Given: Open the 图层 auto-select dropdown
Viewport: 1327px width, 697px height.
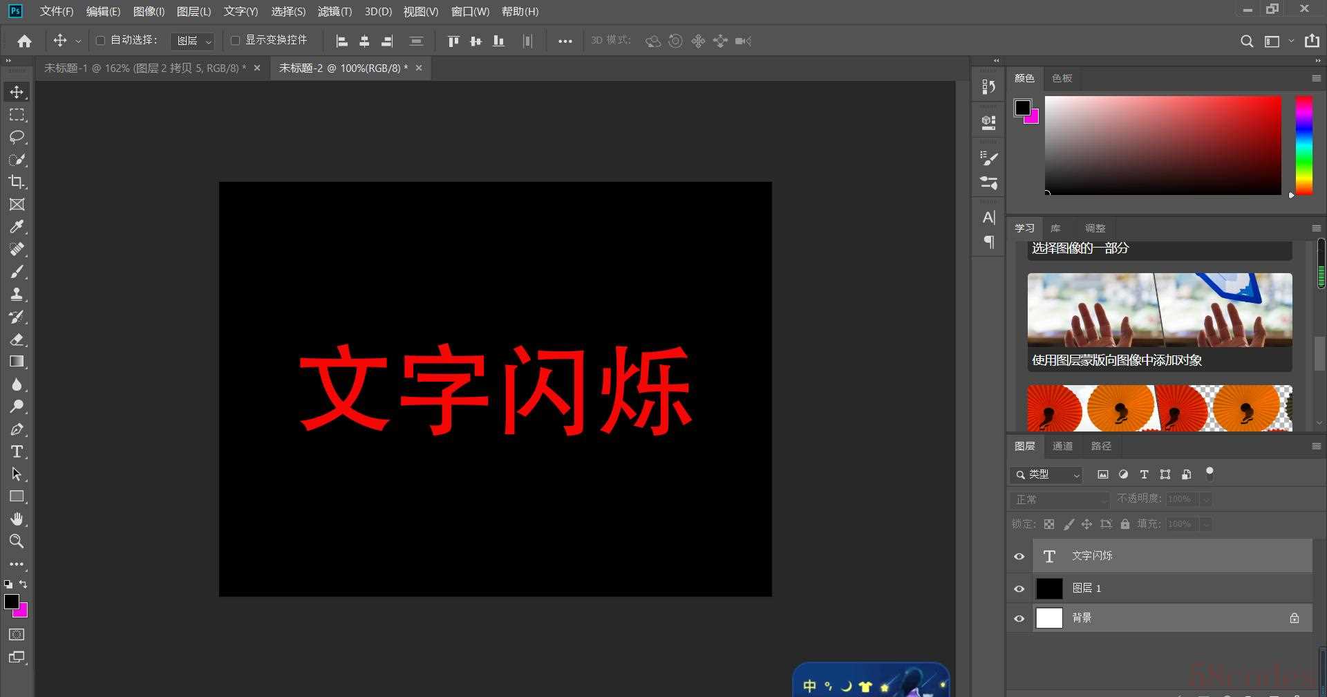Looking at the screenshot, I should pyautogui.click(x=193, y=41).
